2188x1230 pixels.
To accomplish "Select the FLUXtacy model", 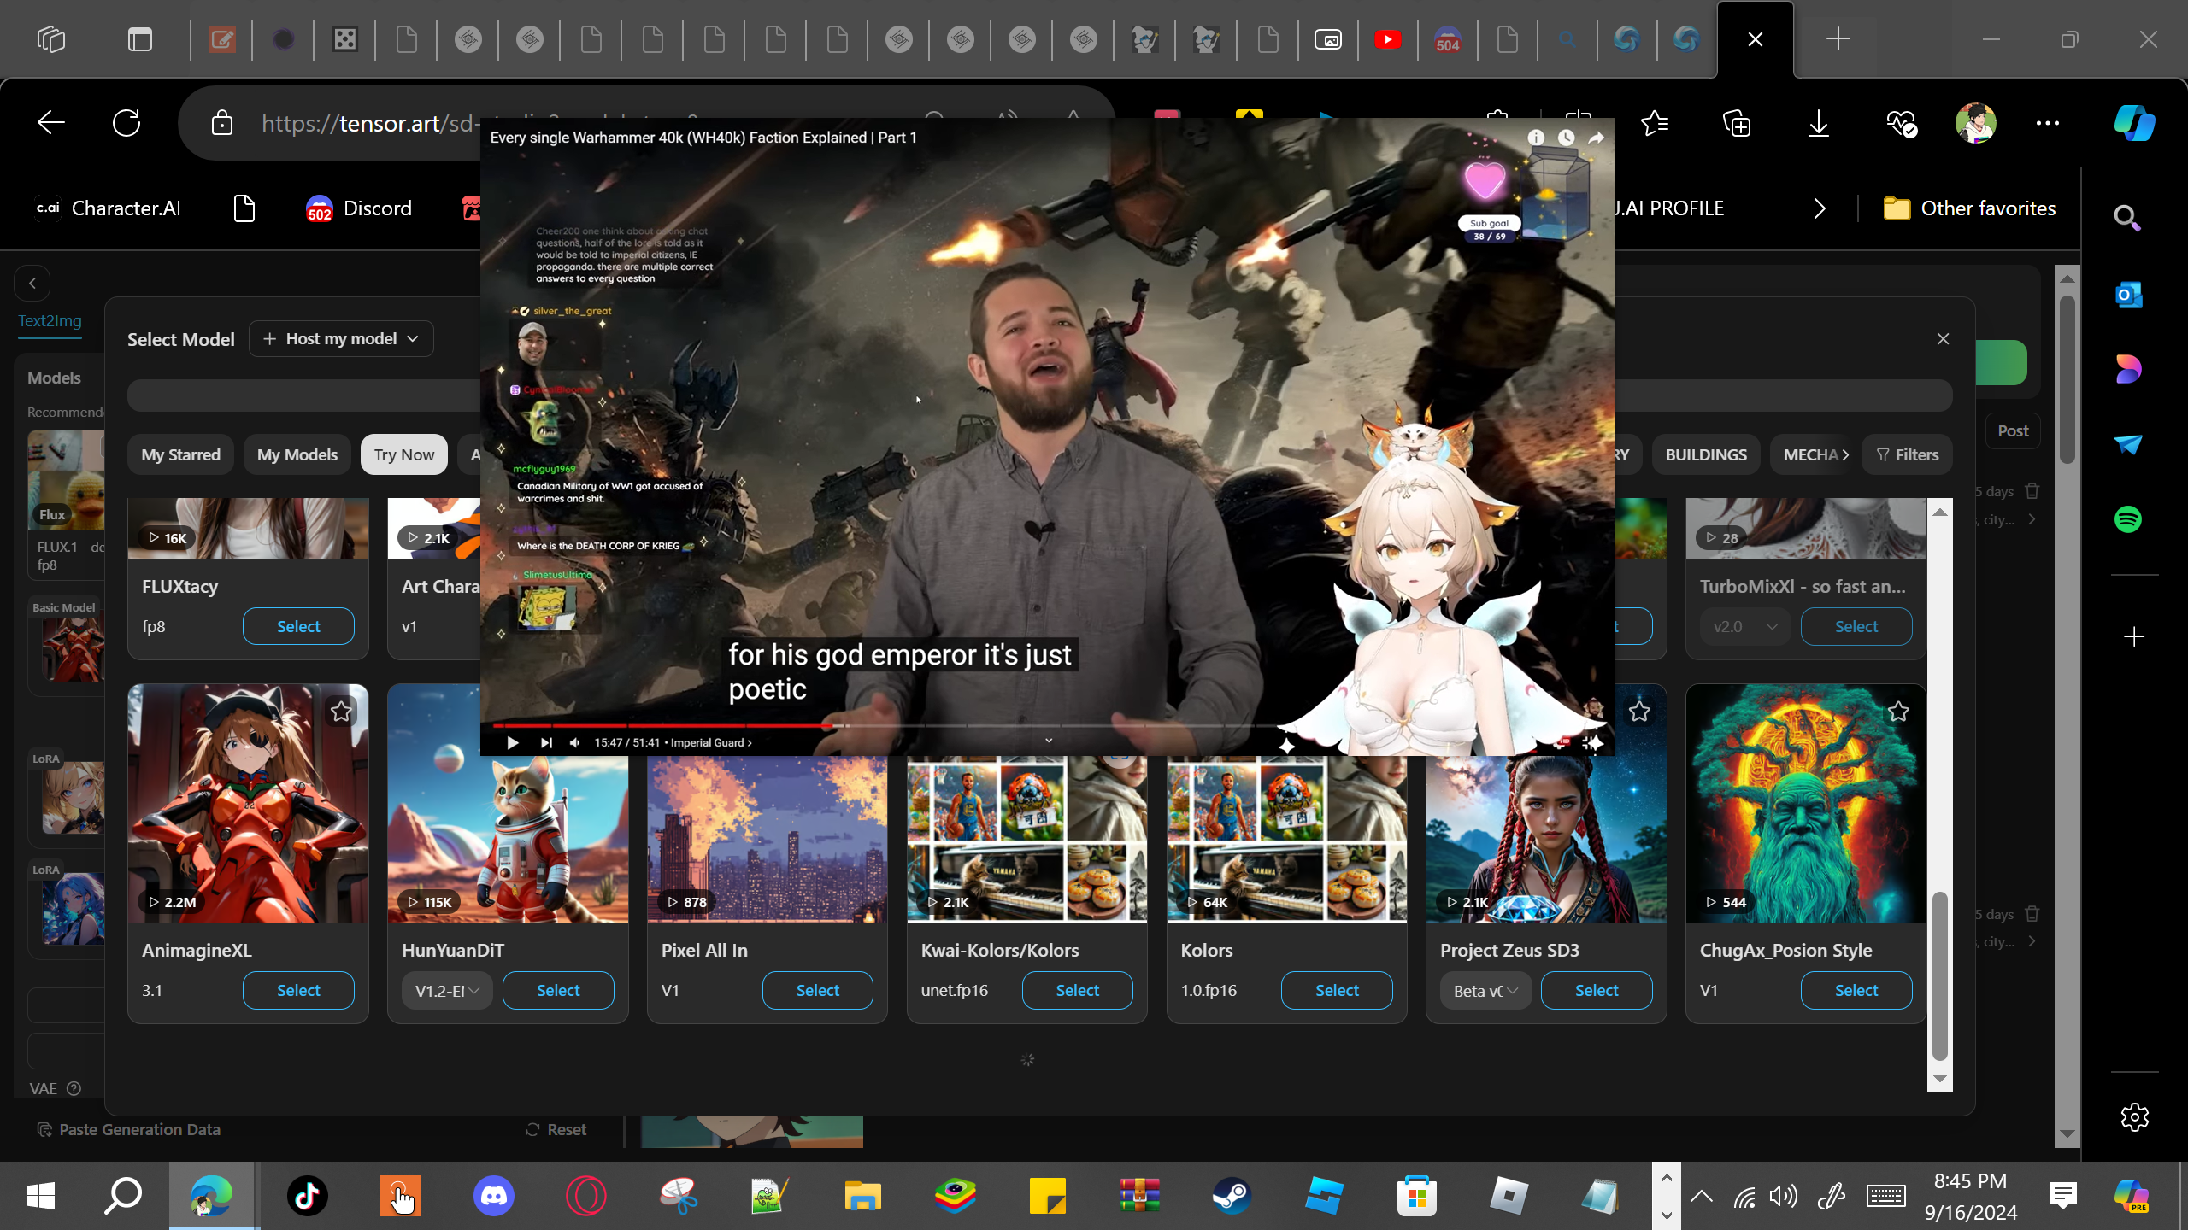I will tap(298, 626).
